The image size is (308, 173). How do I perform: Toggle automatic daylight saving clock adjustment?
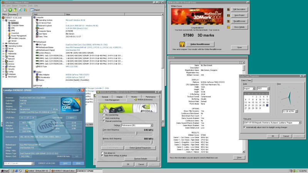point(244,127)
